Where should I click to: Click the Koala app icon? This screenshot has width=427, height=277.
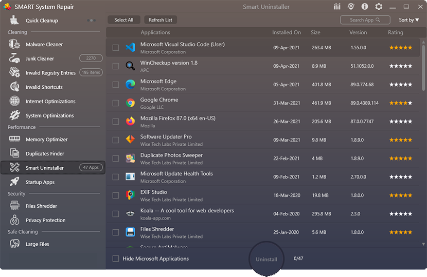coord(131,214)
